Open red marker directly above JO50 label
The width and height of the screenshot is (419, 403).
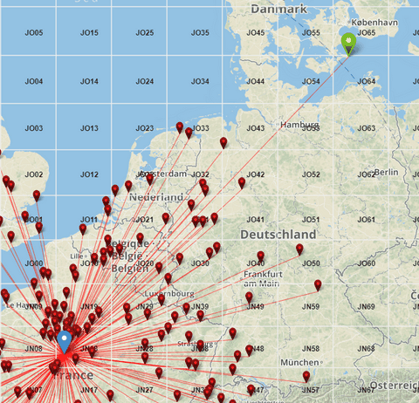pyautogui.click(x=299, y=249)
